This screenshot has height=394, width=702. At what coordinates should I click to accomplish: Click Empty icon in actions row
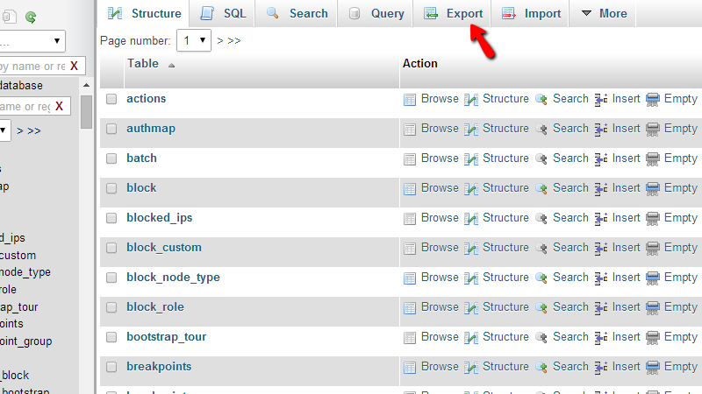coord(653,99)
